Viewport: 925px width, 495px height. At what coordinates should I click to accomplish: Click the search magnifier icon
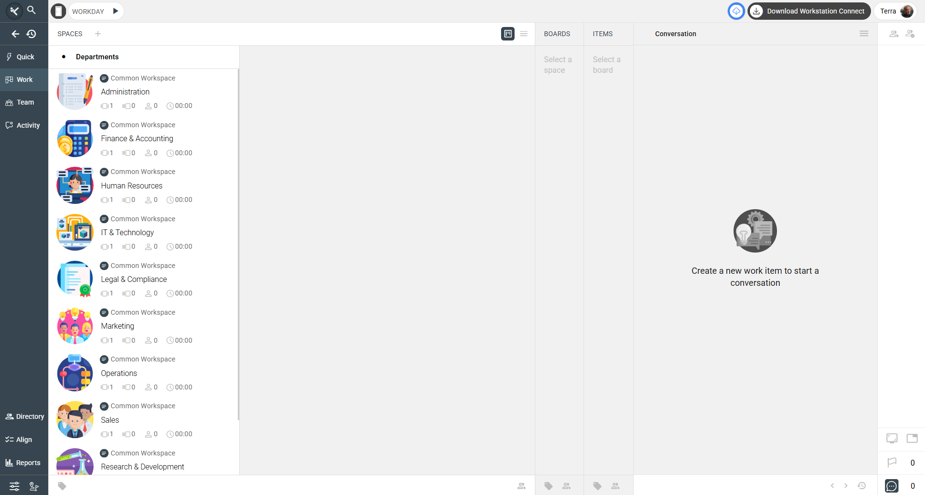point(31,10)
